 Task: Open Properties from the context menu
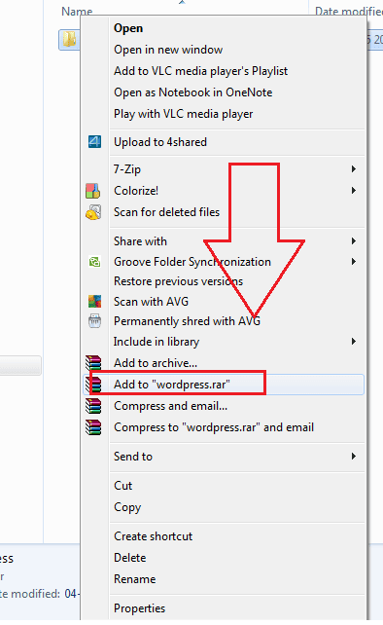click(139, 608)
